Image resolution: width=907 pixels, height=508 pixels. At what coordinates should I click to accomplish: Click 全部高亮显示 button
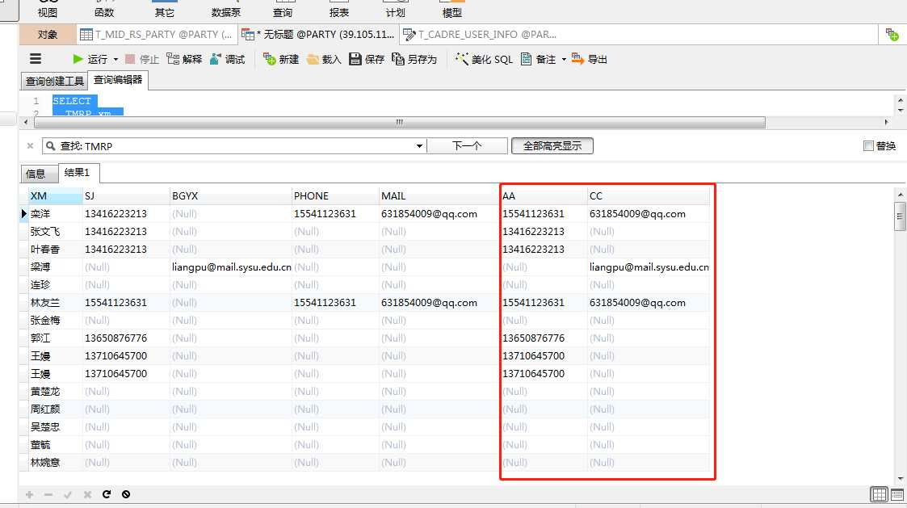pyautogui.click(x=552, y=146)
